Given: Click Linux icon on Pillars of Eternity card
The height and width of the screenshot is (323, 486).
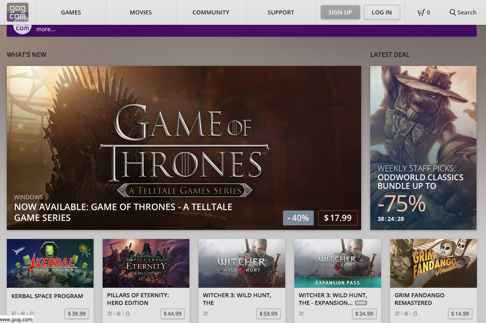Looking at the screenshot, I should [127, 314].
